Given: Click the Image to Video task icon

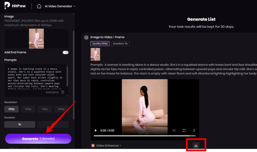Looking at the screenshot, I should tap(86, 37).
